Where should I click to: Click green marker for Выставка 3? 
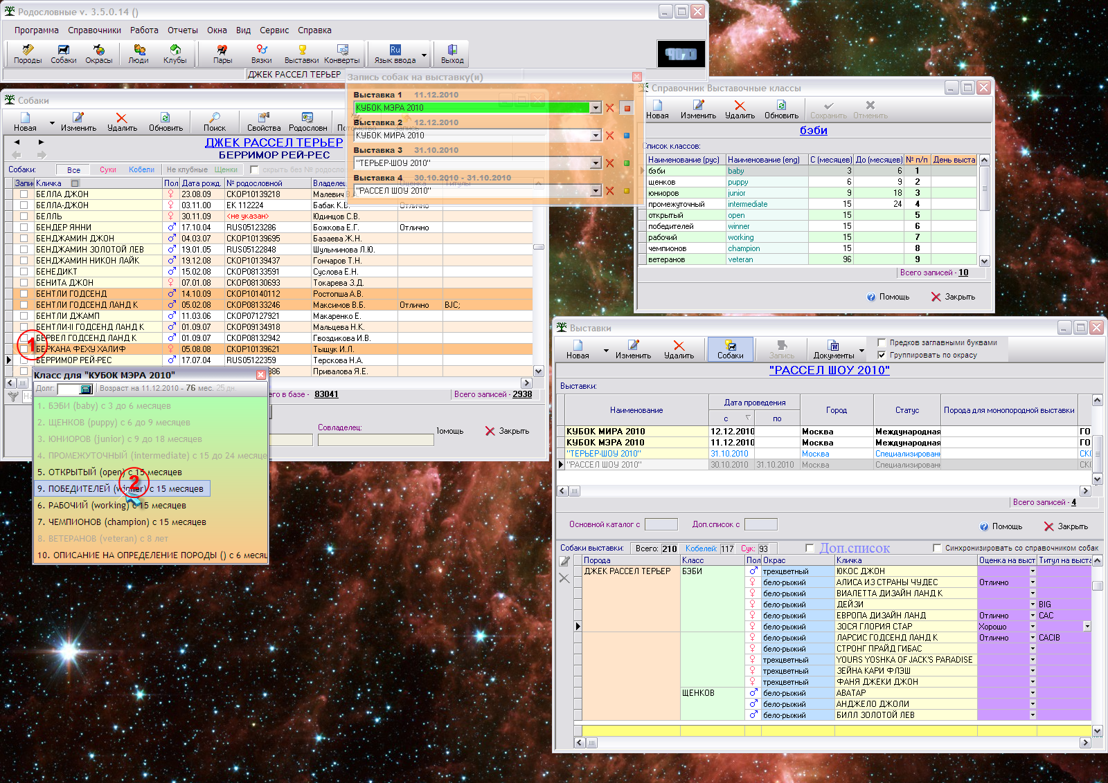(627, 163)
